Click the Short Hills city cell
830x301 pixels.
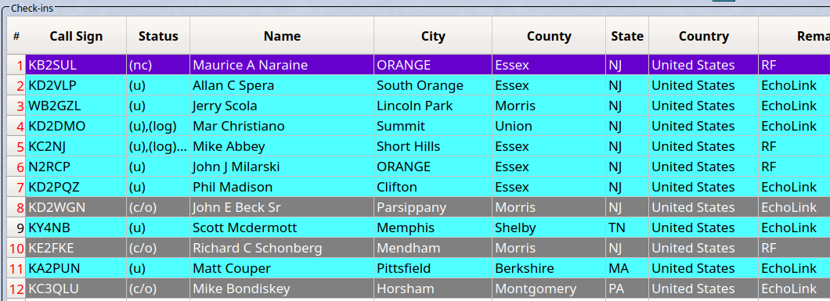pyautogui.click(x=433, y=146)
